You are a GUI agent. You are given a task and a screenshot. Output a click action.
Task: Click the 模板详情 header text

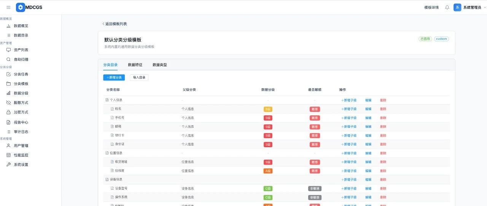click(x=431, y=7)
